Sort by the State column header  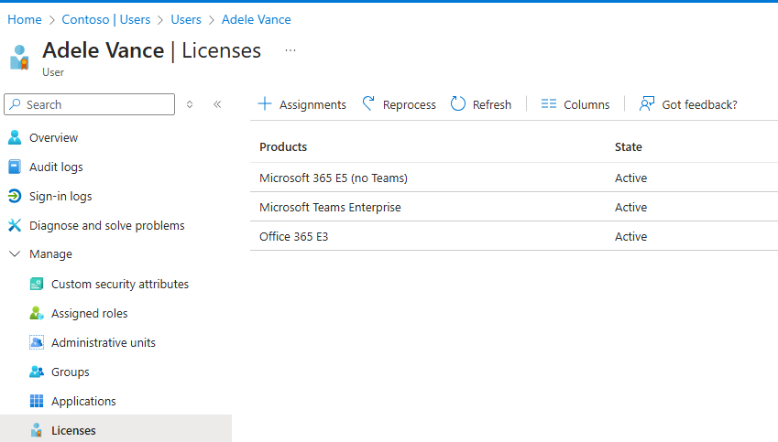[x=628, y=146]
